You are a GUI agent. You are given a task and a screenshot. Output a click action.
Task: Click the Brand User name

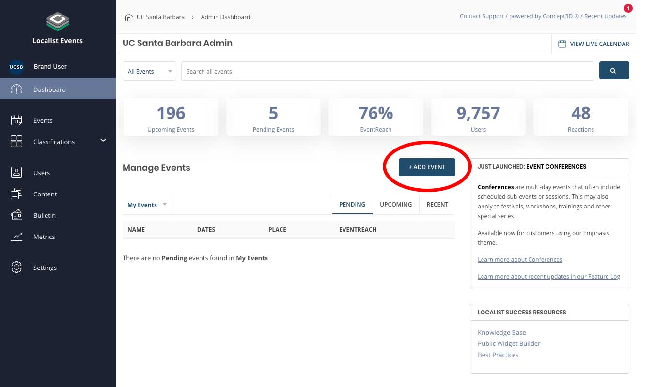(50, 67)
